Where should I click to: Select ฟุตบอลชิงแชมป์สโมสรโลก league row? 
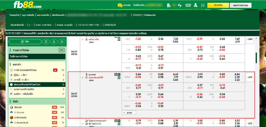pos(37,84)
